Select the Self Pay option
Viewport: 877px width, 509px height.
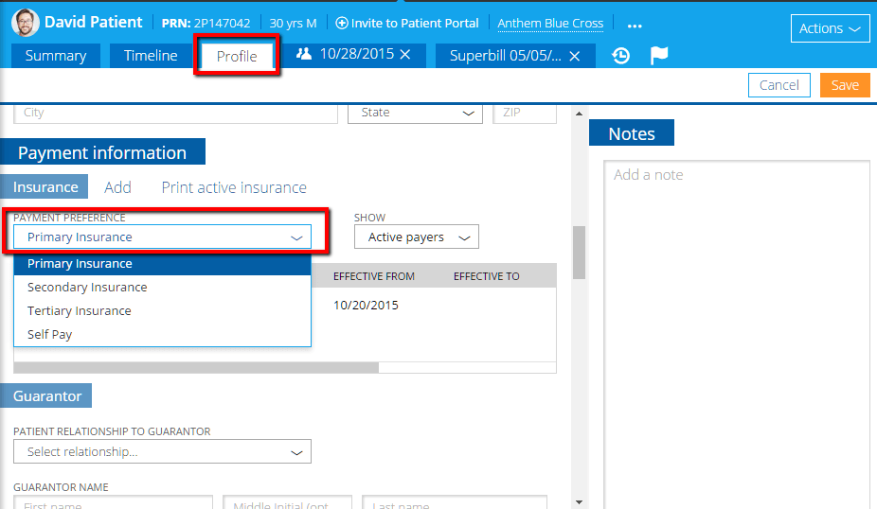(50, 335)
